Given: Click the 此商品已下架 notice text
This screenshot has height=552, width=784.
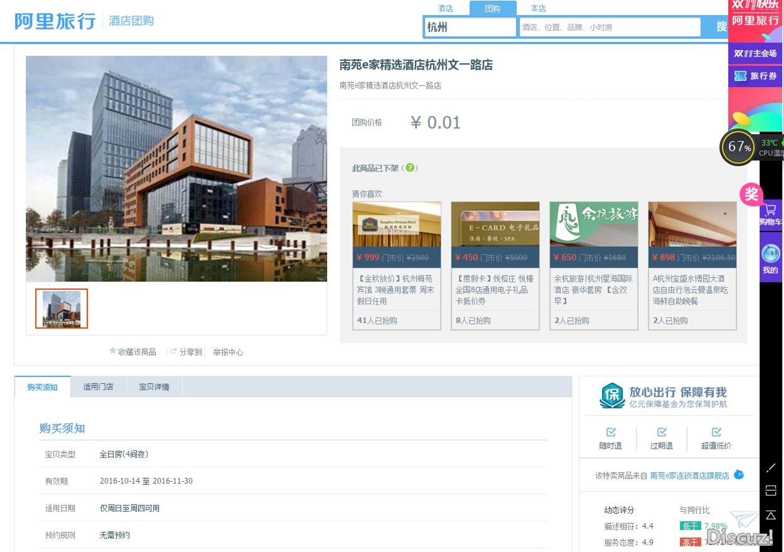Looking at the screenshot, I should (x=375, y=168).
